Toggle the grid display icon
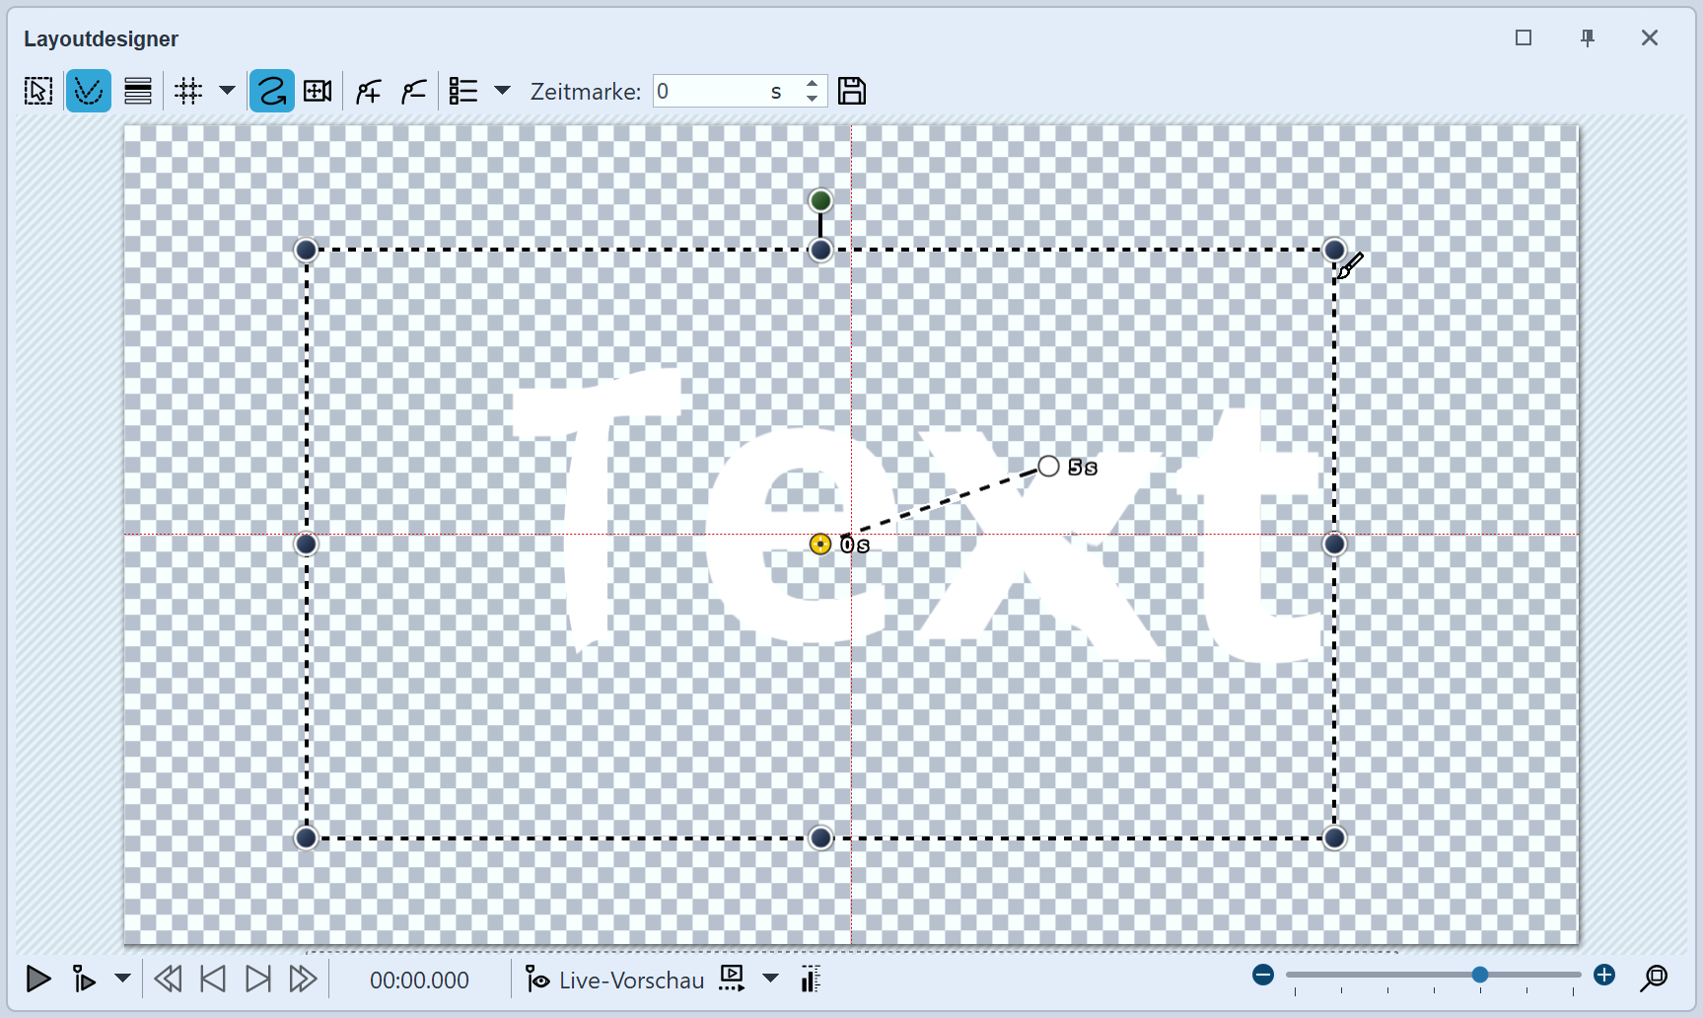The image size is (1703, 1018). click(188, 92)
